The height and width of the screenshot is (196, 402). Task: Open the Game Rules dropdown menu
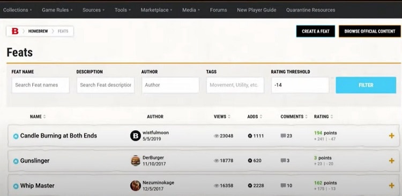57,10
